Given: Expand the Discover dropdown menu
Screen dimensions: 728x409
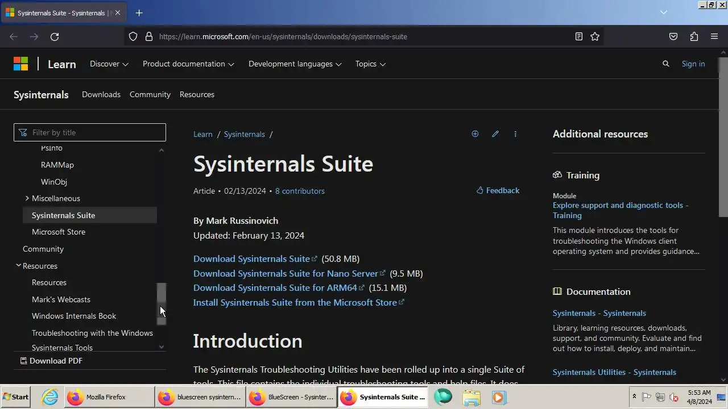Looking at the screenshot, I should tap(109, 64).
